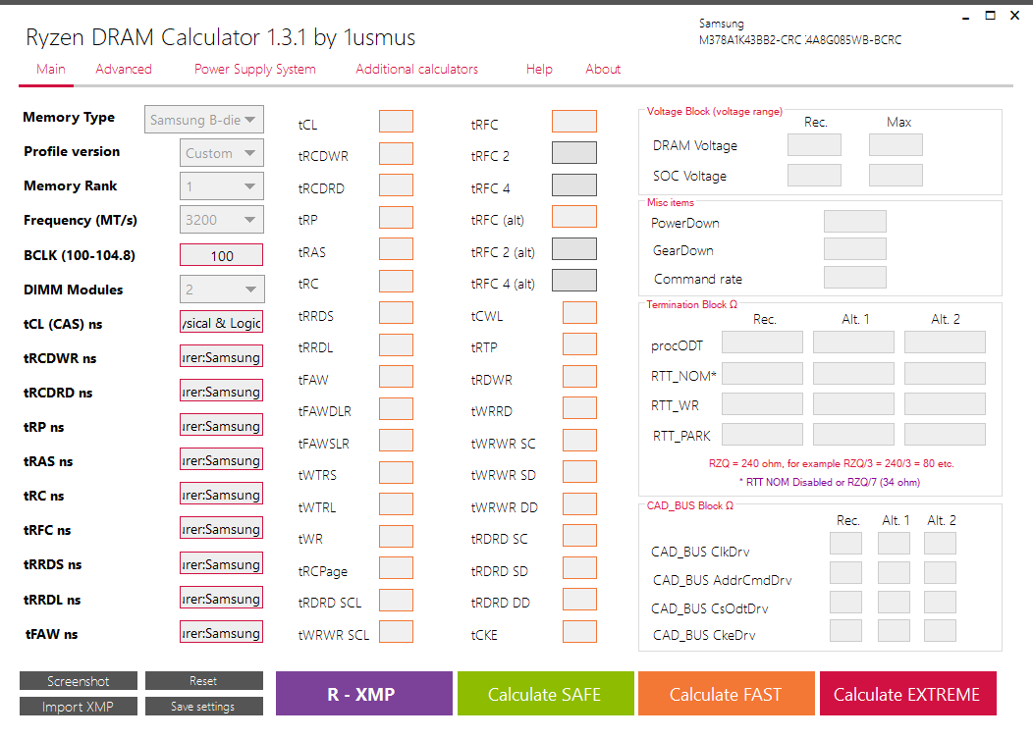The width and height of the screenshot is (1033, 739).
Task: Click the tRTP timing box
Action: (x=579, y=343)
